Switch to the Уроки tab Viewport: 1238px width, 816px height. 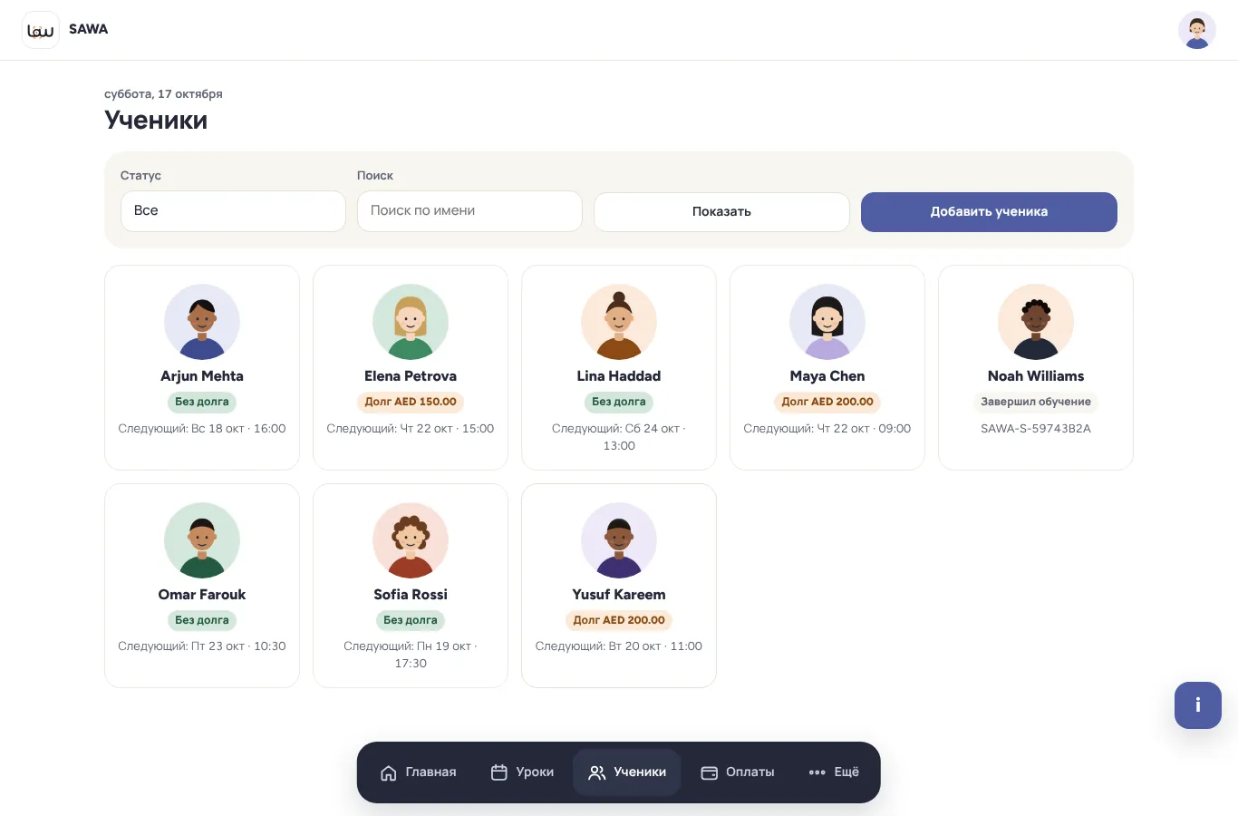pyautogui.click(x=522, y=772)
